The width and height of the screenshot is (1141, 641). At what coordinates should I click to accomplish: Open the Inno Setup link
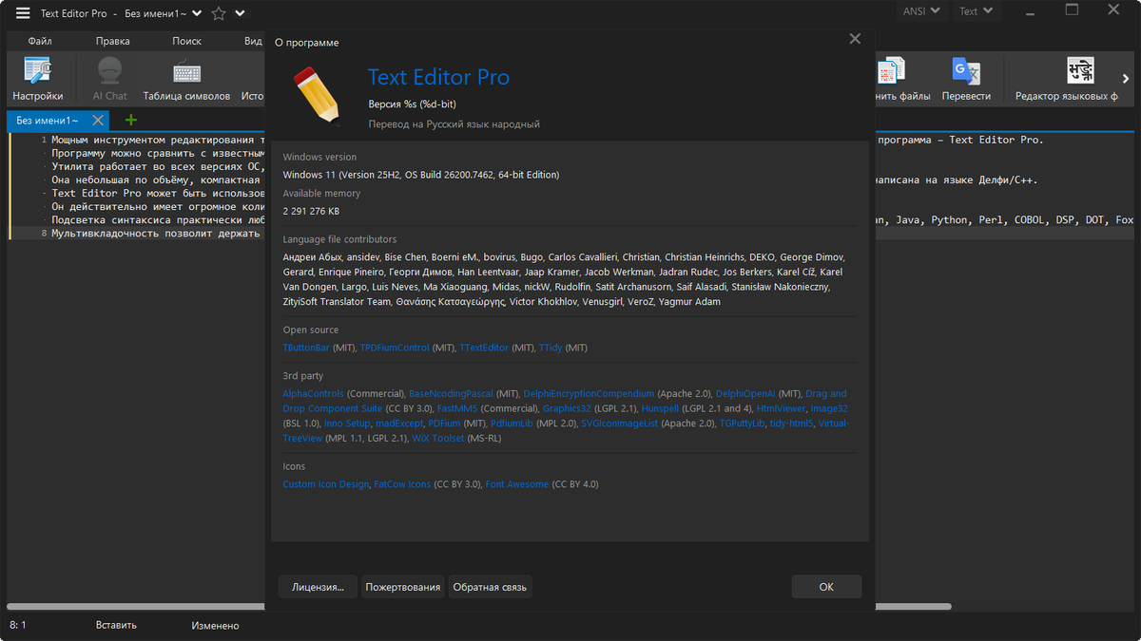[x=347, y=424]
